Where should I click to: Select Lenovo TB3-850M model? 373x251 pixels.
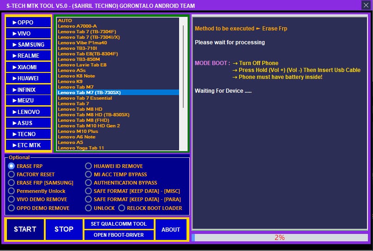click(118, 59)
